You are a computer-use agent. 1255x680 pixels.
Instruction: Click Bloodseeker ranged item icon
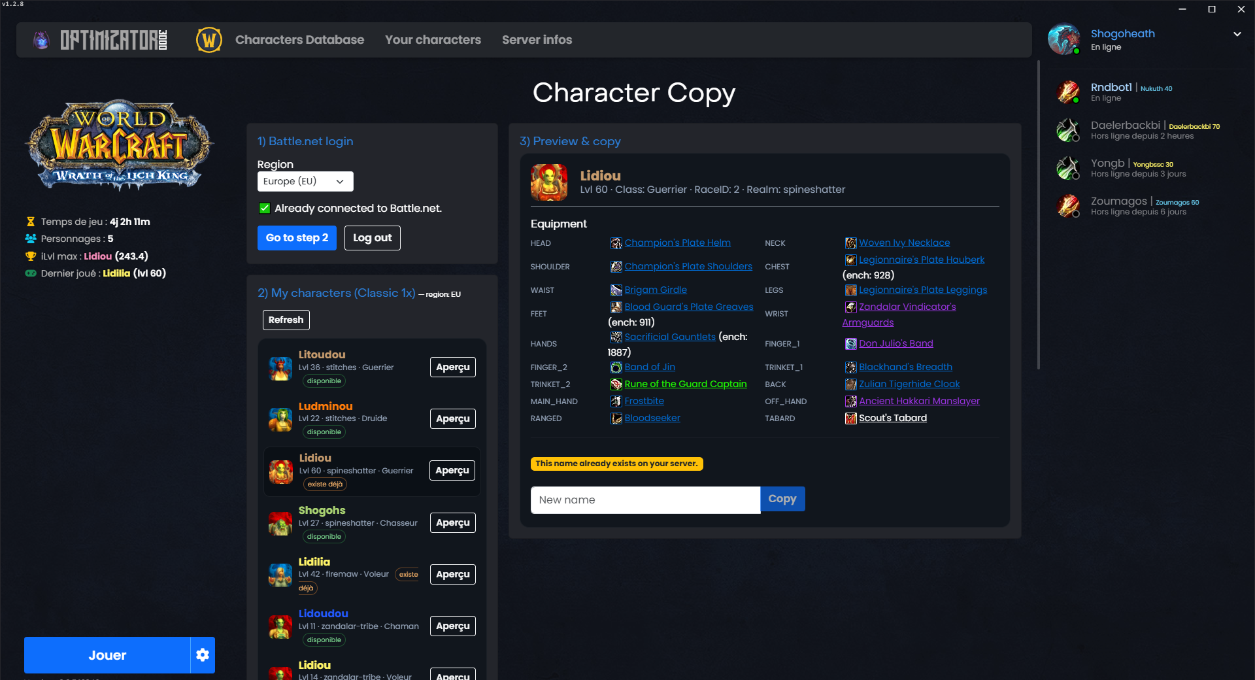616,418
